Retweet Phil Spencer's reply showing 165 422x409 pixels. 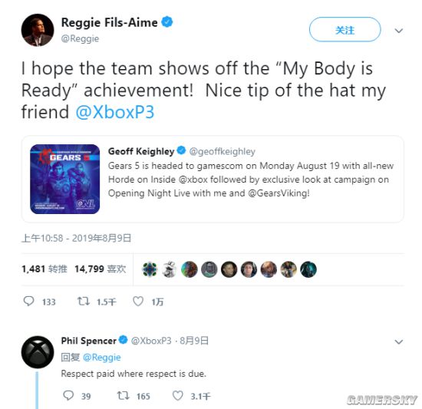(123, 395)
